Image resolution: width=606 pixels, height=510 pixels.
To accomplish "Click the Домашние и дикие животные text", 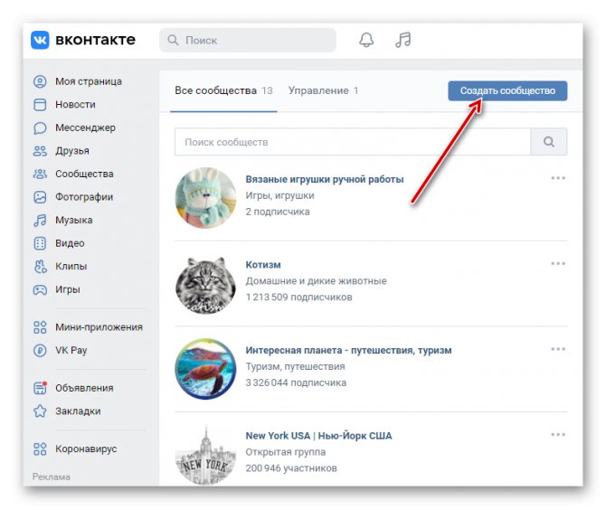I will click(317, 281).
